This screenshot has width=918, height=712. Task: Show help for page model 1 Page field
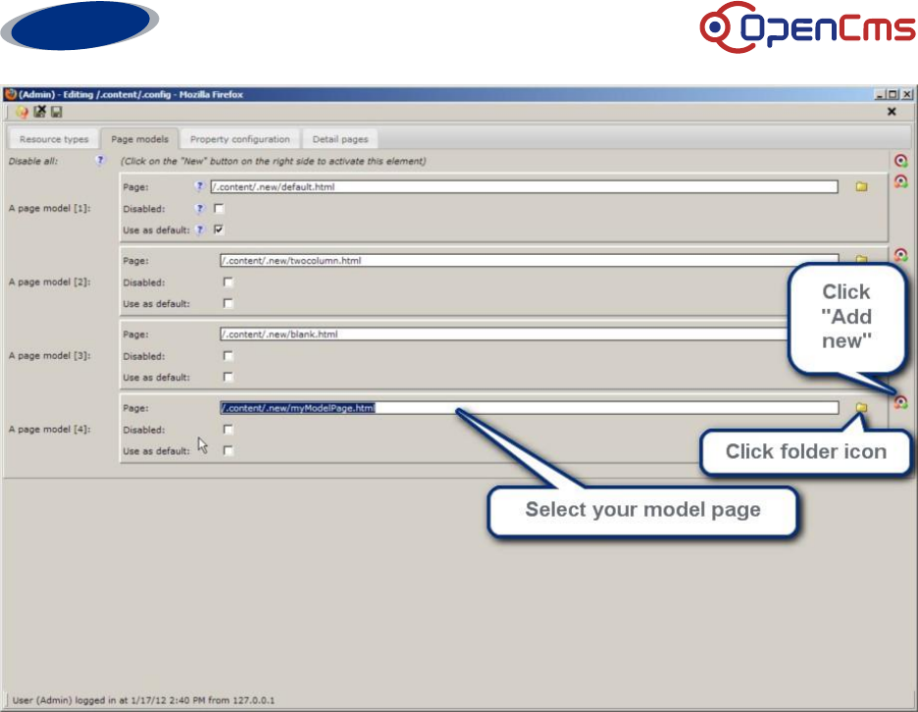tap(200, 186)
